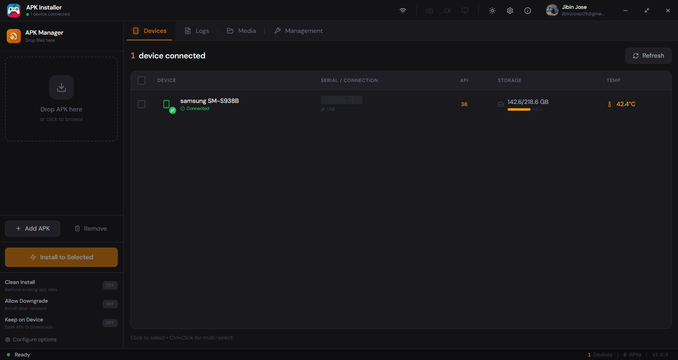Open the settings gear icon

point(510,11)
